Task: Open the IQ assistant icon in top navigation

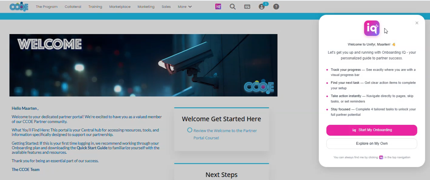Action: tap(218, 6)
